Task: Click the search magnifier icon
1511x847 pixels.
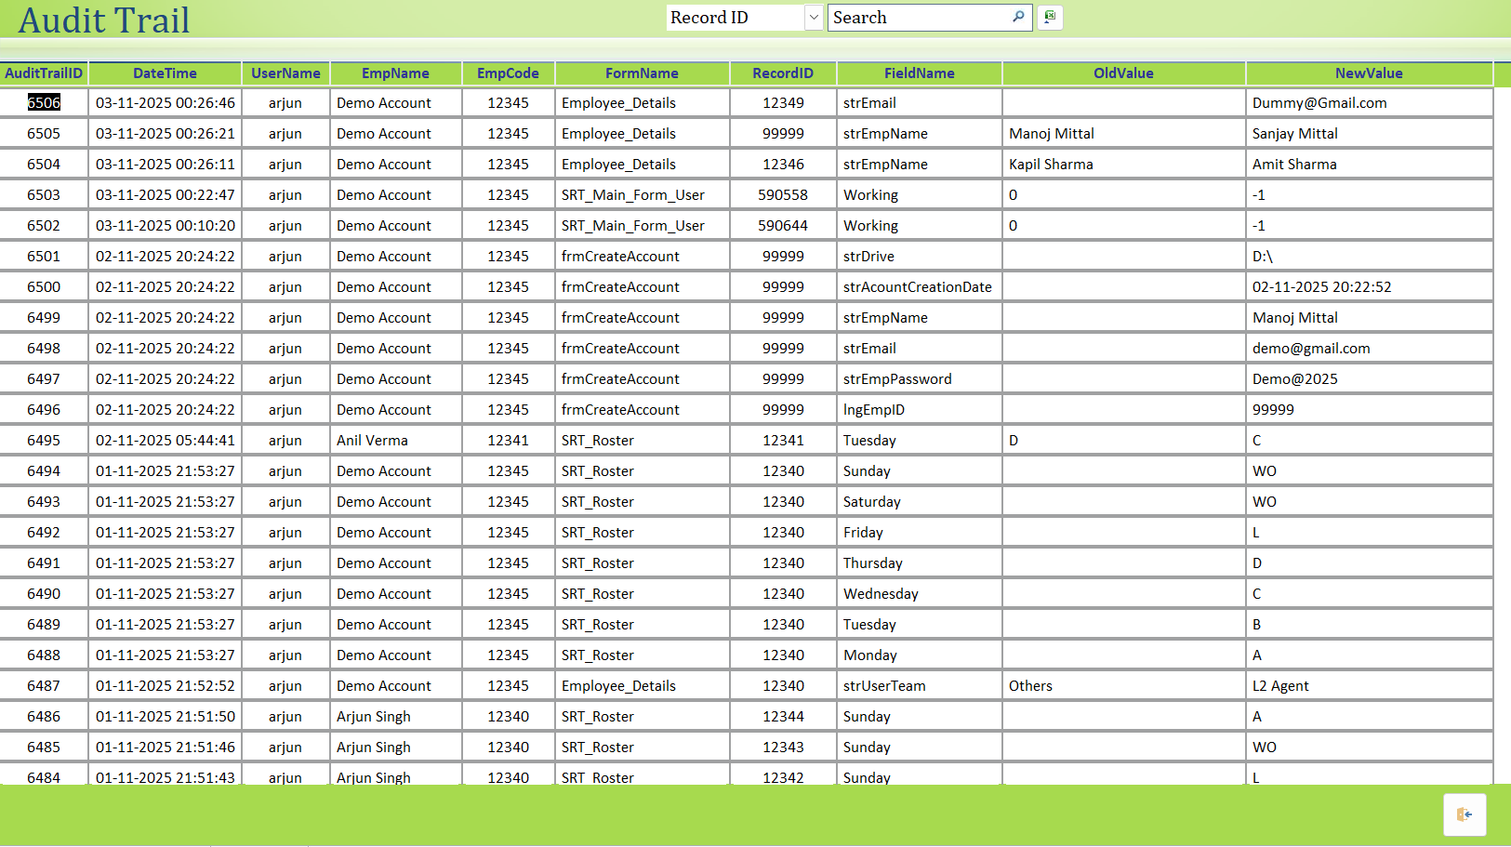Action: (x=1018, y=17)
